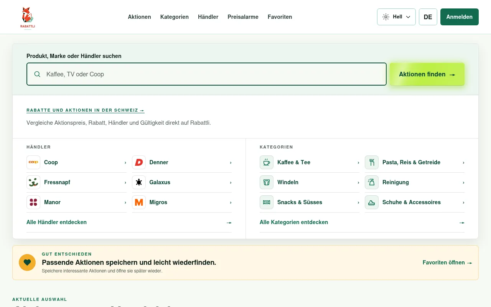Switch language with the DE button
Image resolution: width=491 pixels, height=307 pixels.
click(x=428, y=17)
